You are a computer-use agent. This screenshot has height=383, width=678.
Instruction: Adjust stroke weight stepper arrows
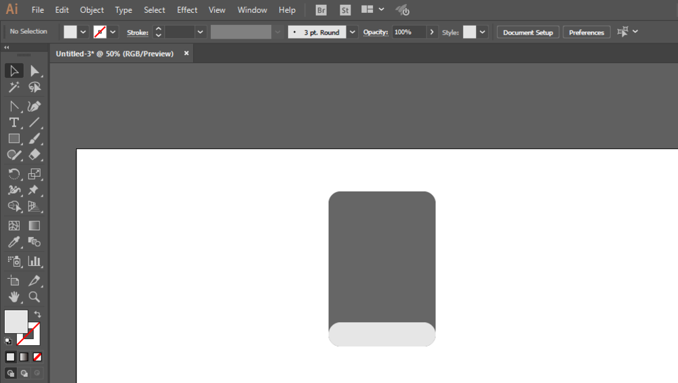(x=158, y=32)
